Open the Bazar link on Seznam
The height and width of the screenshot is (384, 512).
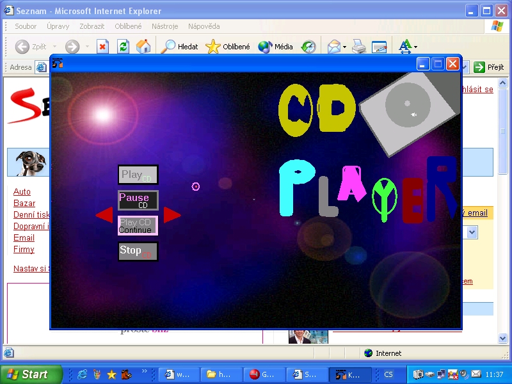click(x=24, y=203)
